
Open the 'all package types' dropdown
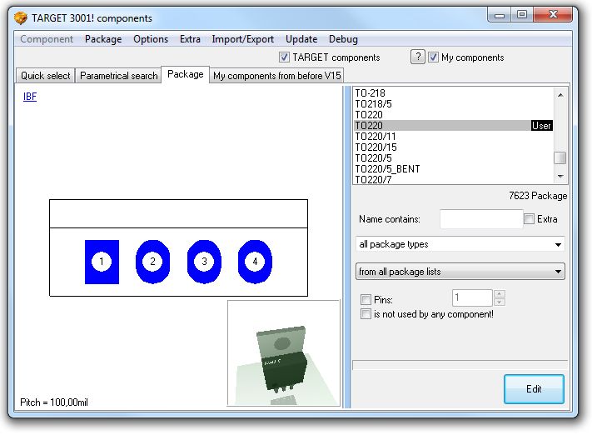(460, 244)
